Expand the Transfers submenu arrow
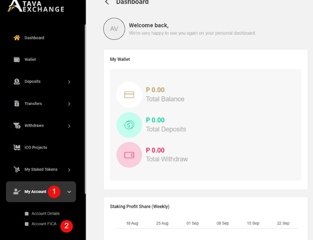Screen dimensions: 313x240 [69, 104]
